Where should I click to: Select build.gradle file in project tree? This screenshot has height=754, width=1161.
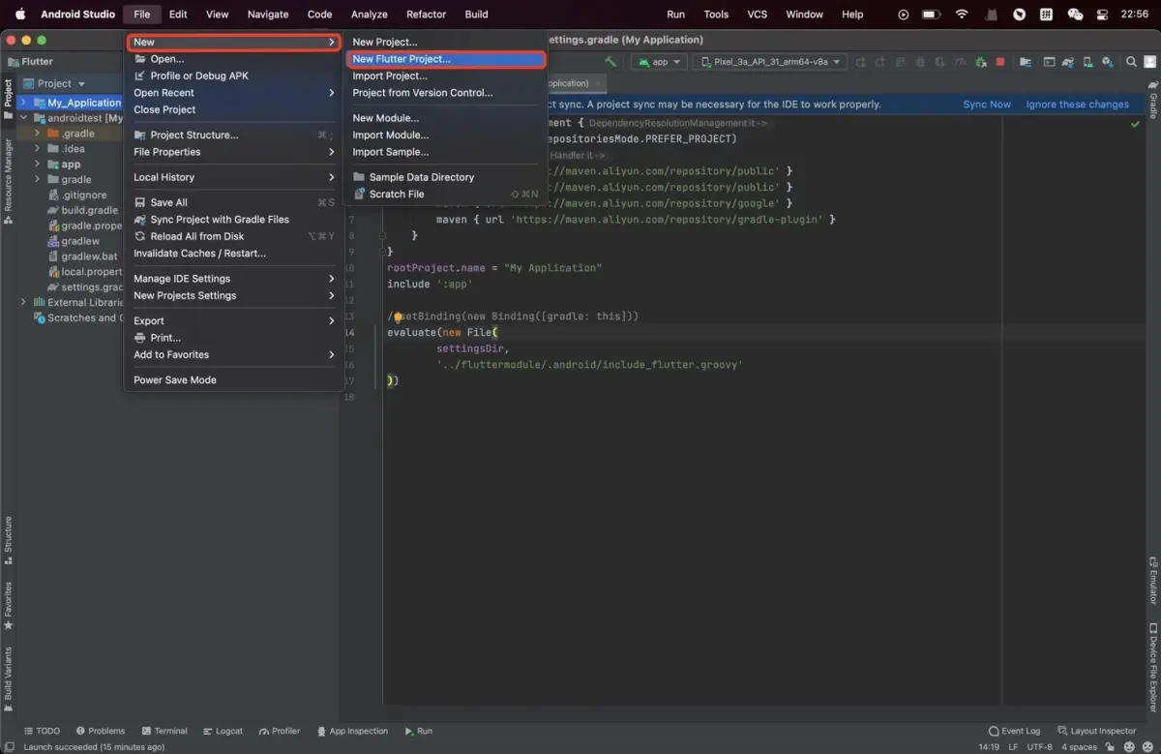83,210
